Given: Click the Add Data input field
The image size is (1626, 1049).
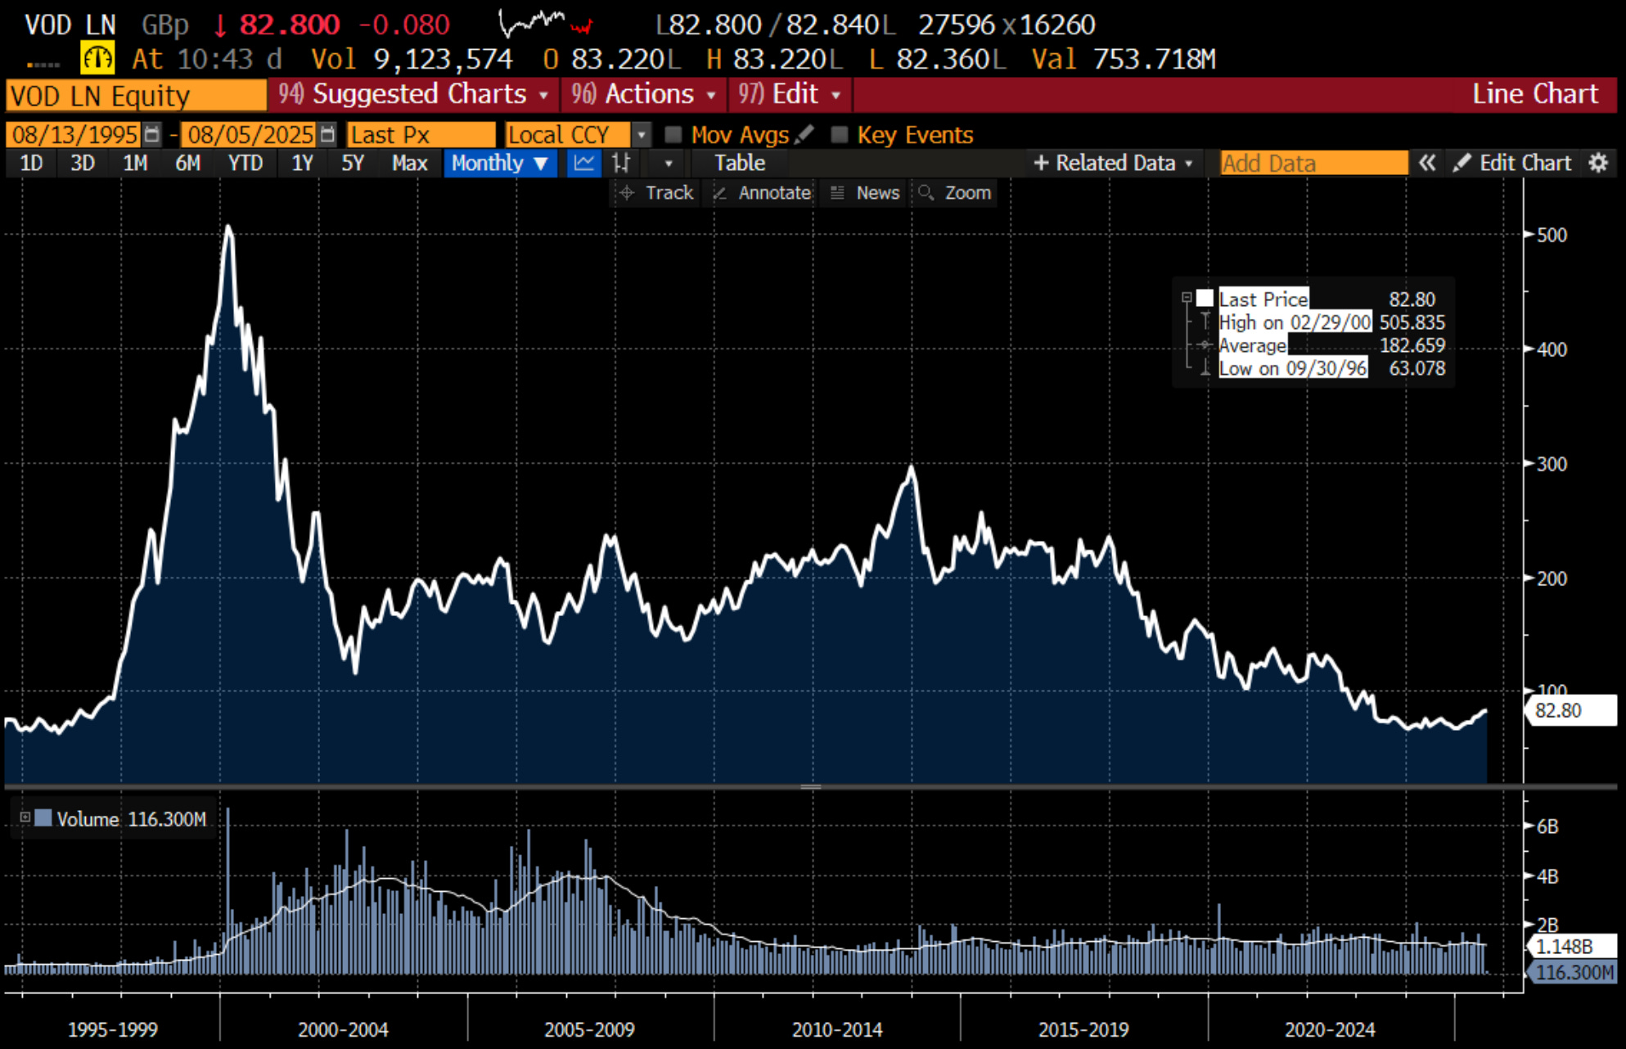Looking at the screenshot, I should click(1313, 163).
